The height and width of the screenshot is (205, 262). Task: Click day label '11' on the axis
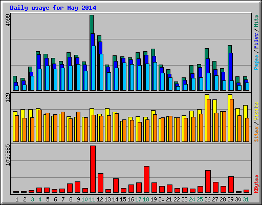point(92,199)
